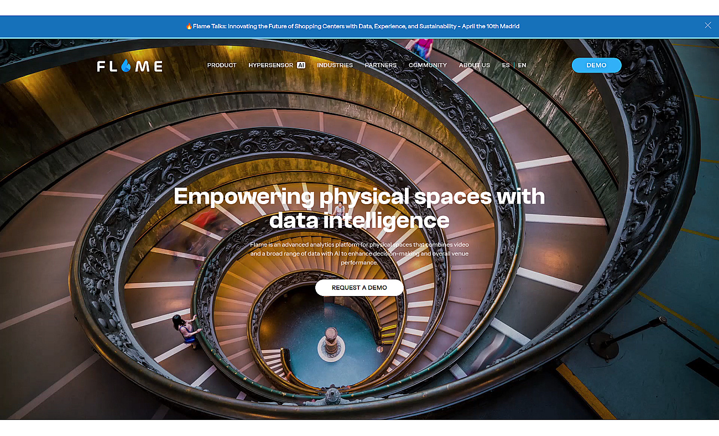719x436 pixels.
Task: Close the Flame Talks announcement banner
Action: pos(708,25)
